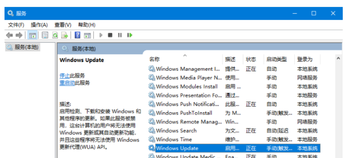Click the gear icon of Windows Presentation Fo row
Image resolution: width=349 pixels, height=158 pixels.
pos(152,95)
